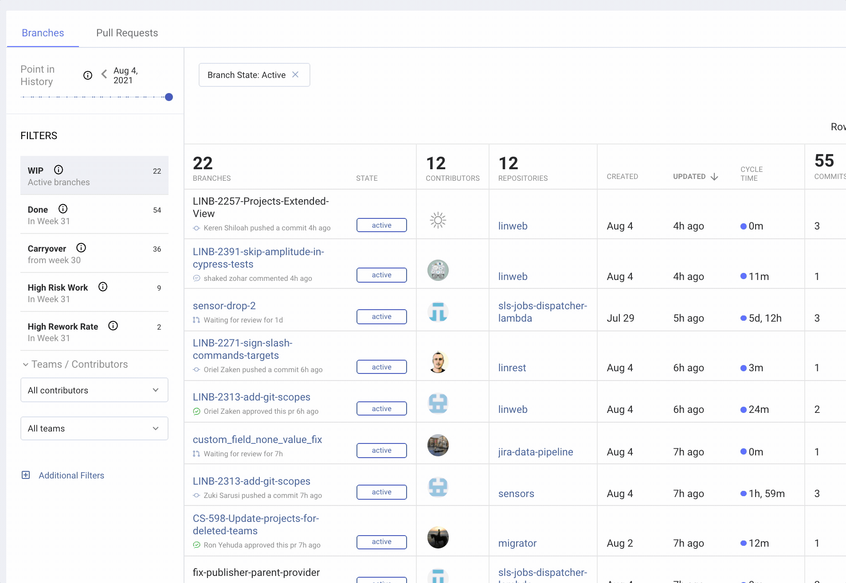Viewport: 846px width, 583px height.
Task: Click the WIP info icon
Action: pyautogui.click(x=59, y=170)
